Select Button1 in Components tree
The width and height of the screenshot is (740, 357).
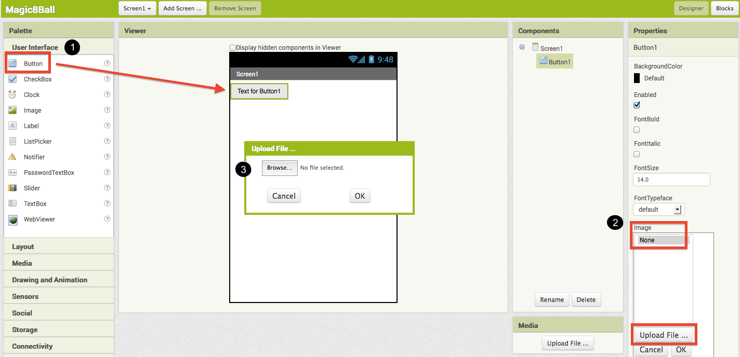(555, 61)
